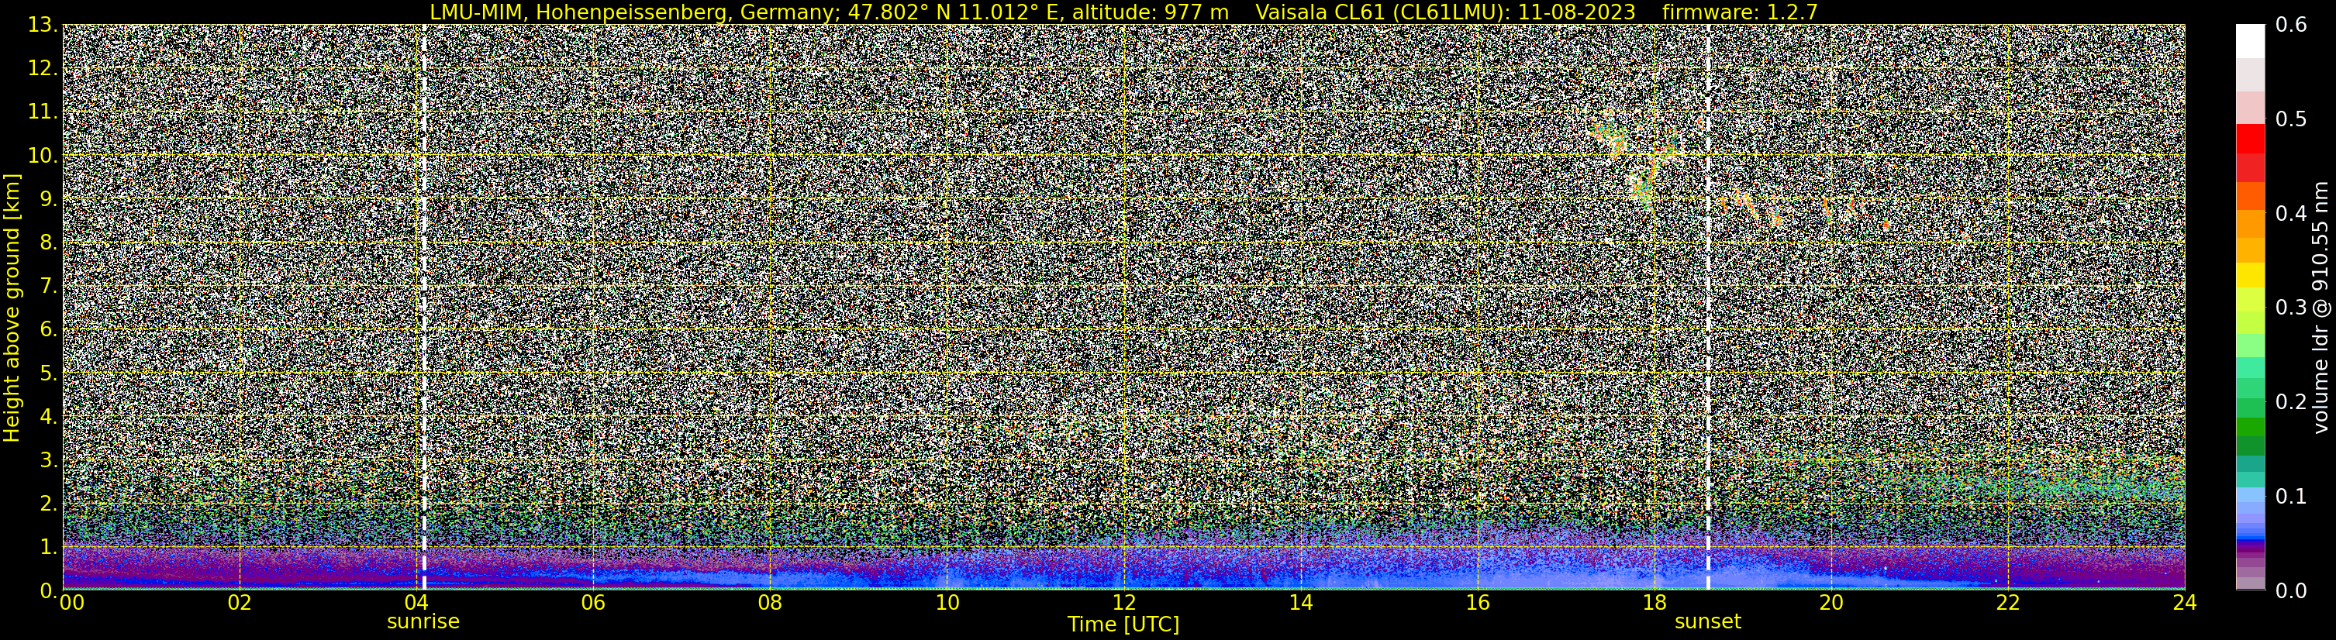The width and height of the screenshot is (2336, 640).
Task: Click the '1.' height axis tick label
Action: tap(49, 546)
